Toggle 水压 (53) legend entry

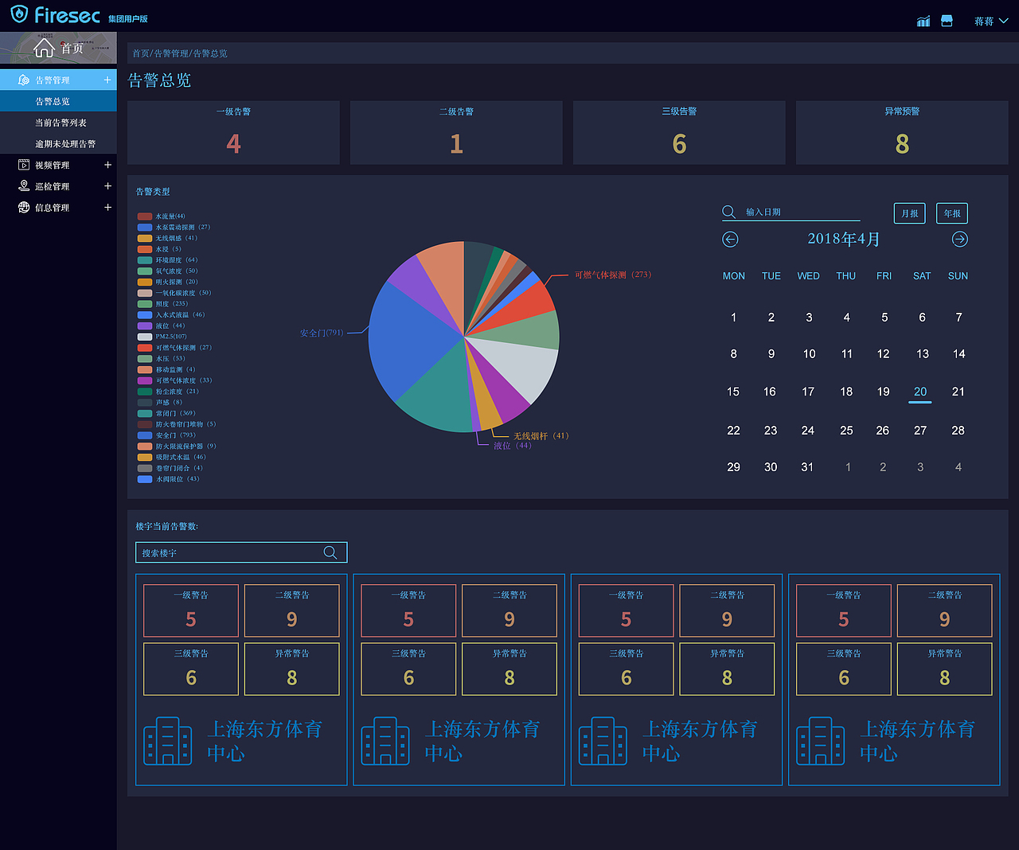[x=161, y=359]
